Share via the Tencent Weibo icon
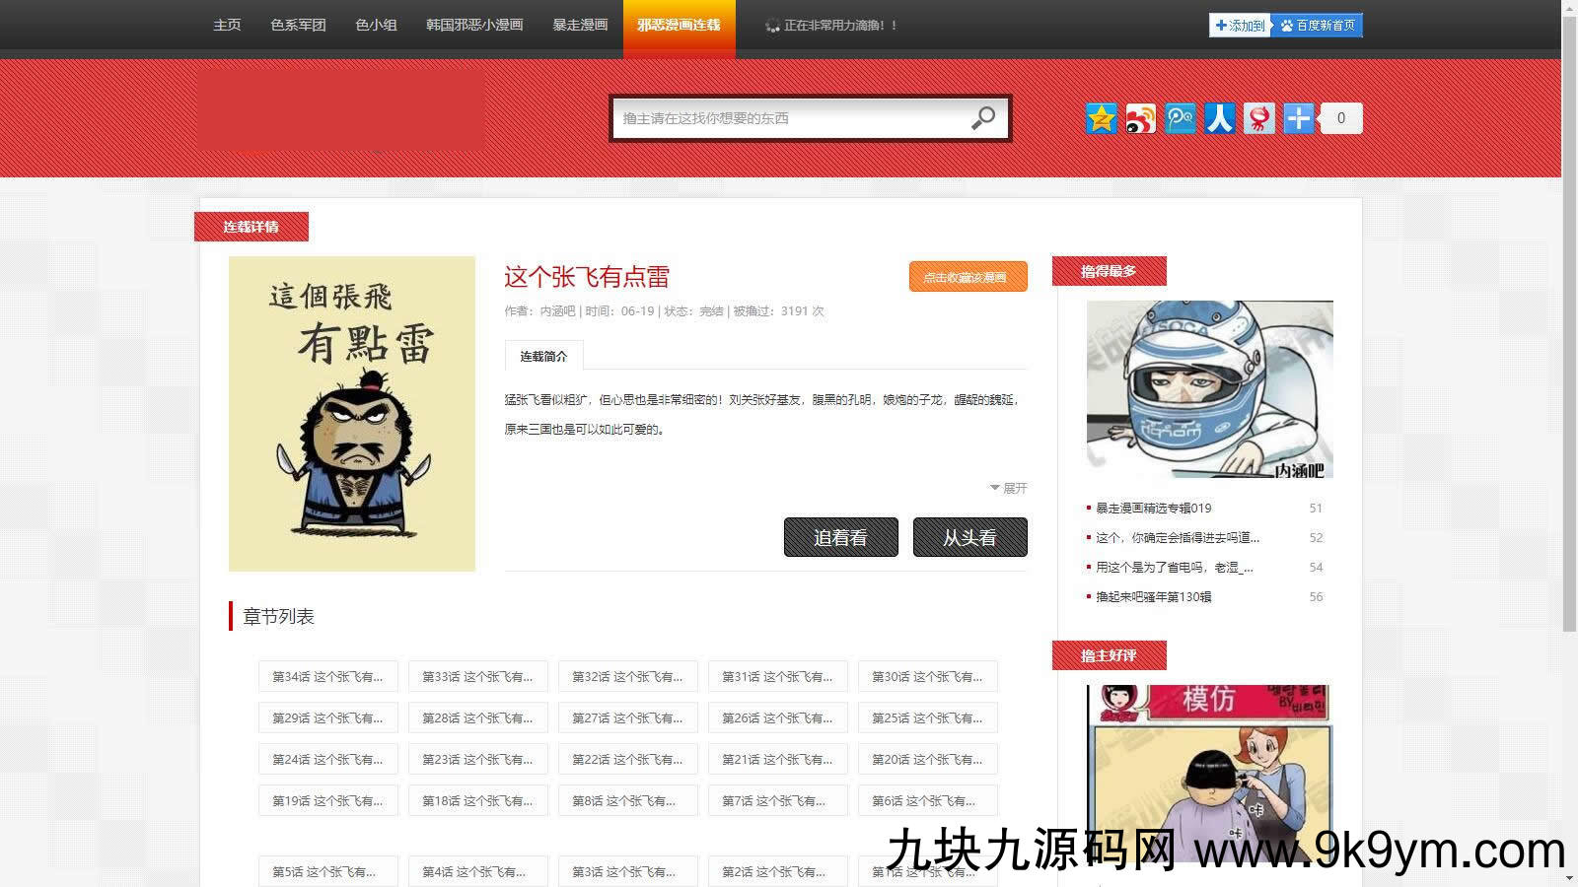Screen dimensions: 1578x887 coord(1181,118)
